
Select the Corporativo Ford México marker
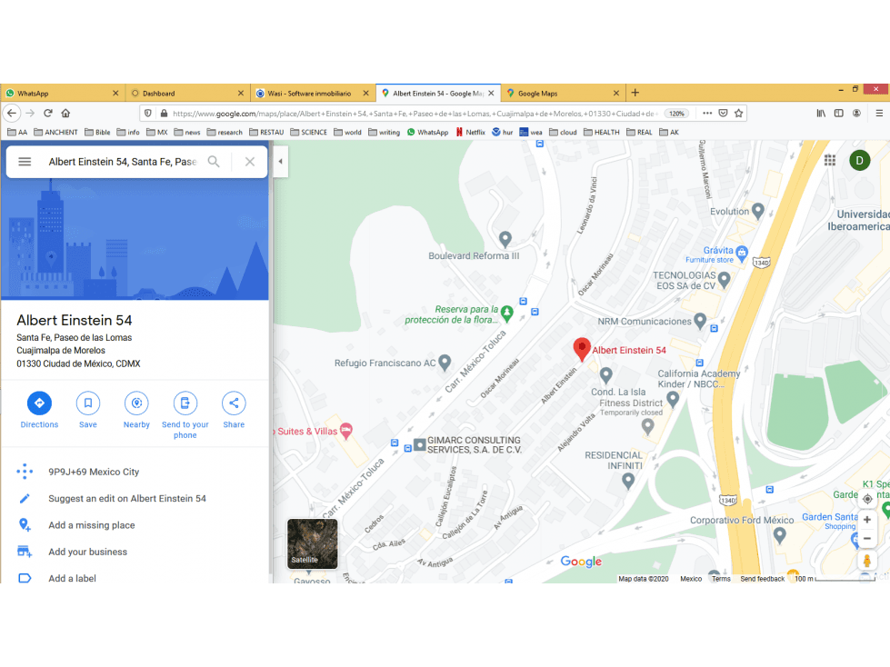pyautogui.click(x=780, y=535)
